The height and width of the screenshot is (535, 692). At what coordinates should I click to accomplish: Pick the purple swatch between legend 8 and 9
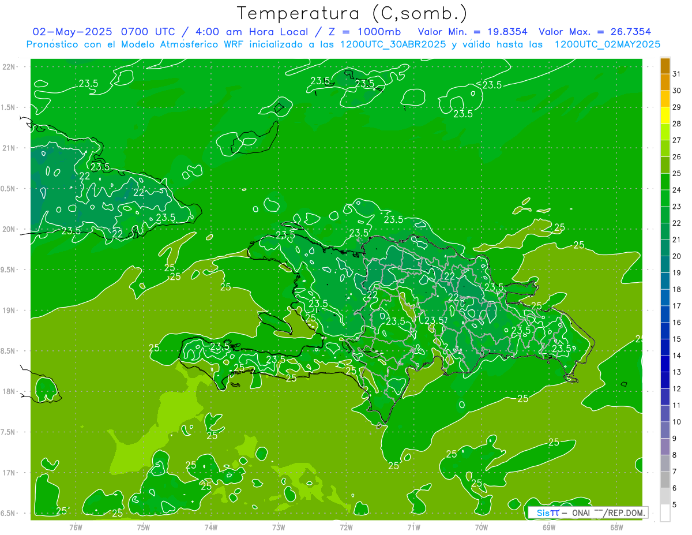[x=665, y=447]
